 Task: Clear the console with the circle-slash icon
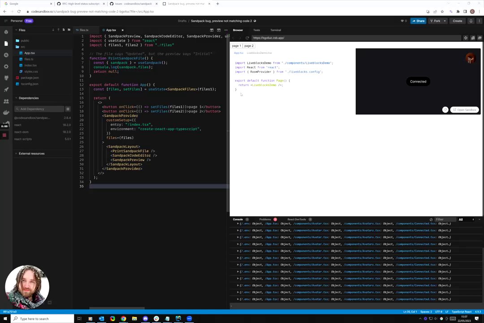point(431,219)
